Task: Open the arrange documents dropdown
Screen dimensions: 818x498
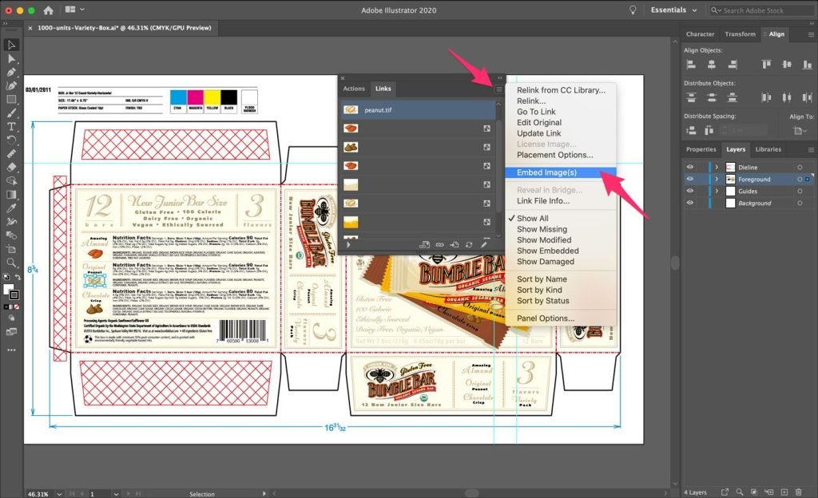Action: [74, 10]
